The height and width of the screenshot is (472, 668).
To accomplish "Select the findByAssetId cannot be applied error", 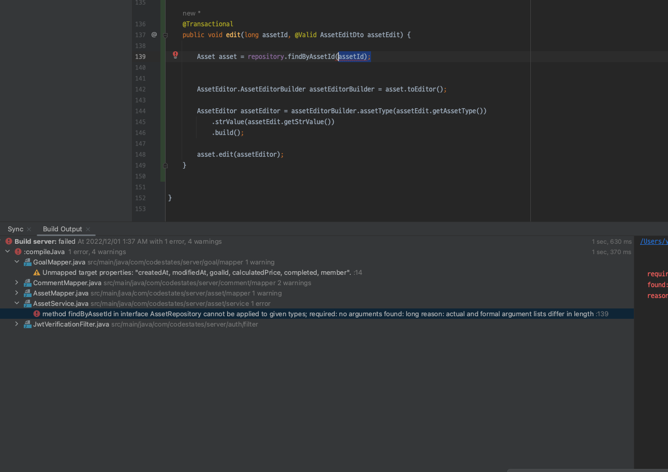I will [x=317, y=314].
